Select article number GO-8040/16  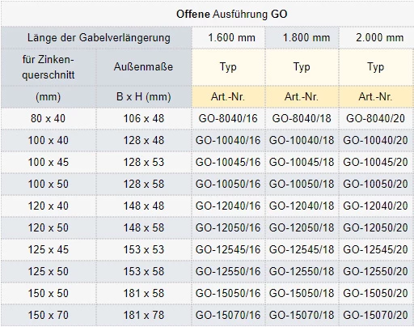pos(228,118)
